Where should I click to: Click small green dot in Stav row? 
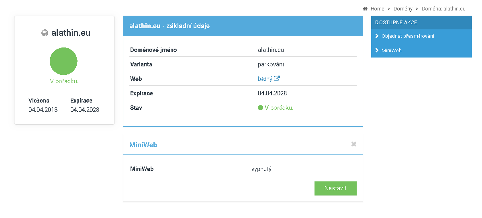coord(260,108)
